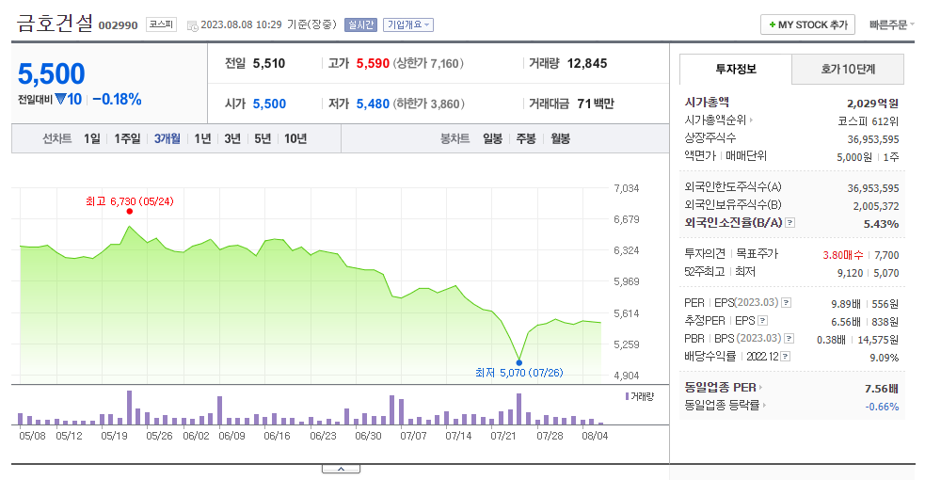Open help icon next to PBR BPS(2023.03)
Viewport: 925px width, 480px height.
tap(789, 339)
